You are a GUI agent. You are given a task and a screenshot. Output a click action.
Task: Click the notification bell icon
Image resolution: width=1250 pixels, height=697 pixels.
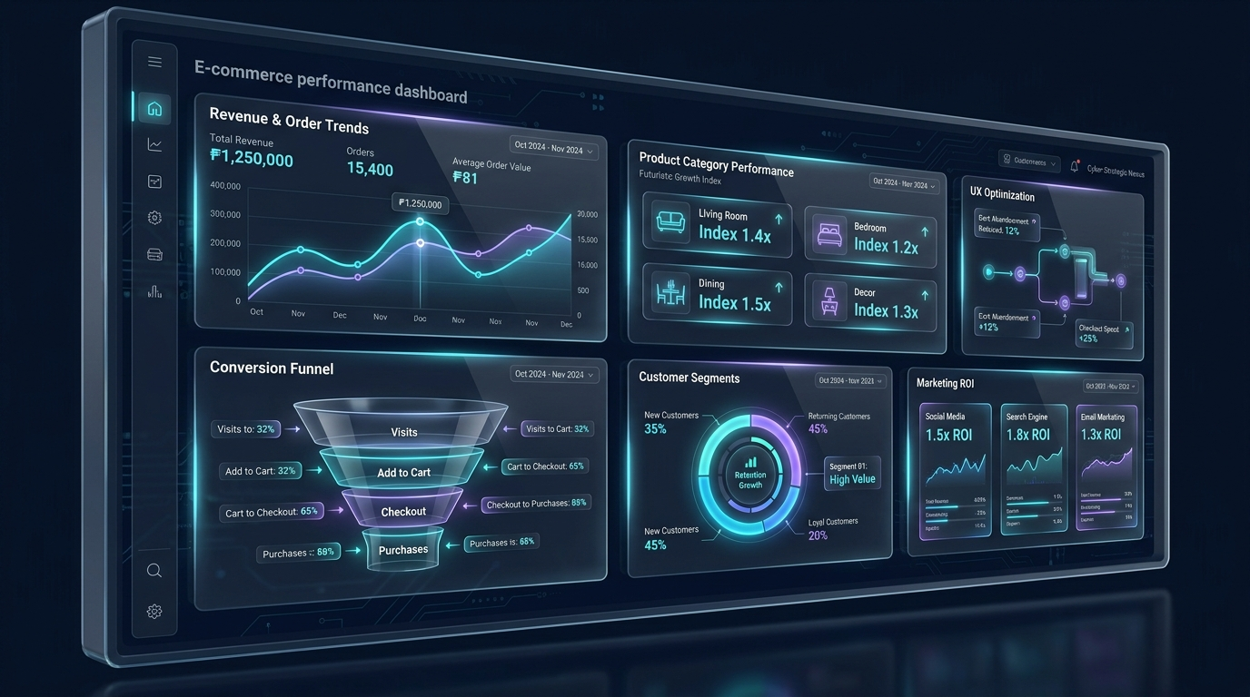(1075, 166)
